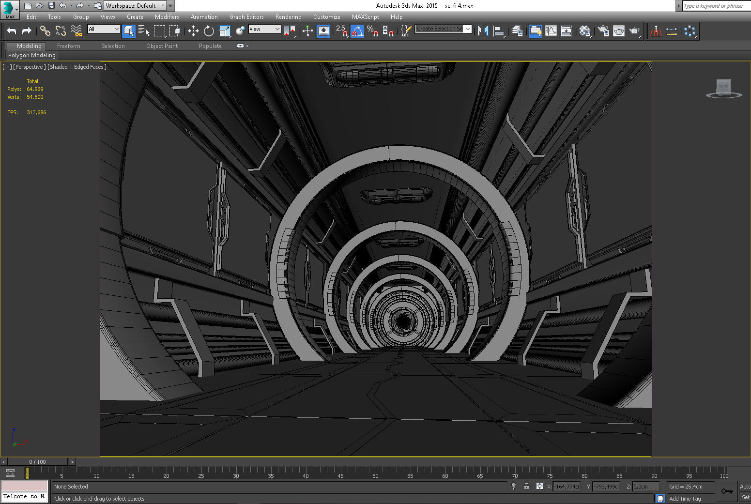
Task: Toggle Selection Lock in status bar
Action: coord(526,486)
